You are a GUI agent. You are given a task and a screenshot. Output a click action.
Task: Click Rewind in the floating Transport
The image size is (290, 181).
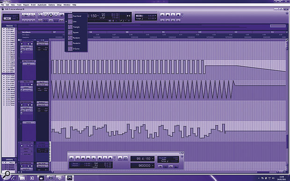click(x=83, y=158)
